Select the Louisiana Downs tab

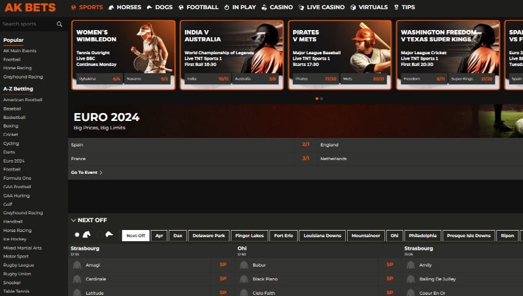coord(322,236)
